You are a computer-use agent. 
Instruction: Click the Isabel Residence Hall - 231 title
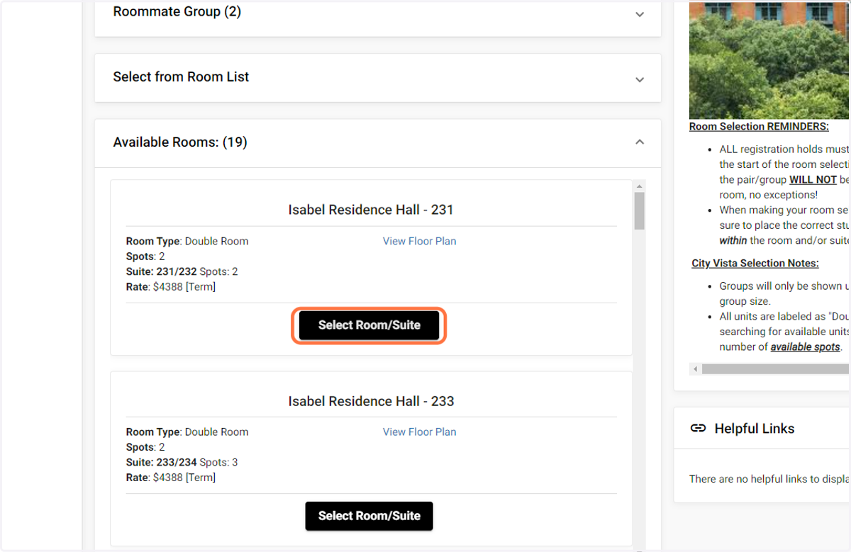[371, 210]
